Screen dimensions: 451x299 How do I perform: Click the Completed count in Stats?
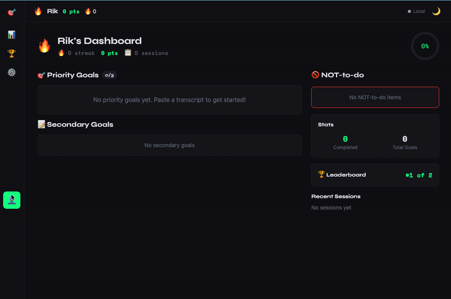[x=345, y=139]
